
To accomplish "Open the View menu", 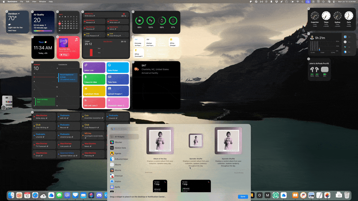I will (x=34, y=2).
